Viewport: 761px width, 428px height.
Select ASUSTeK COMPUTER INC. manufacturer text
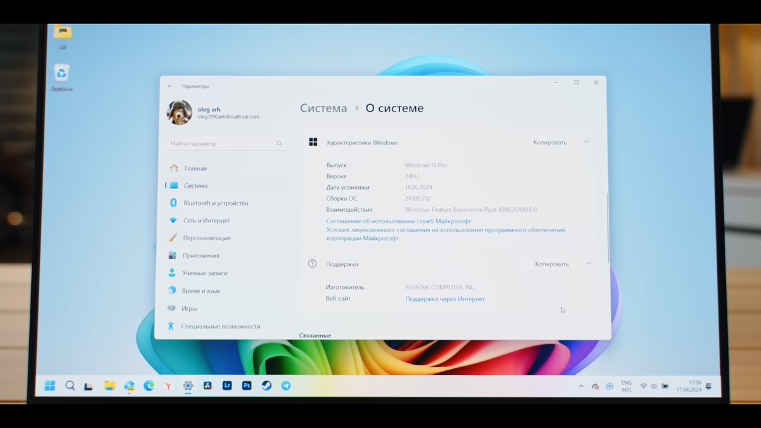[441, 288]
